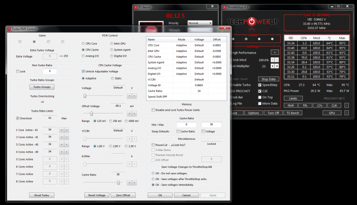357x205 pixels.
Task: Open C7s window in ThrottleStop
Action: click(x=320, y=106)
